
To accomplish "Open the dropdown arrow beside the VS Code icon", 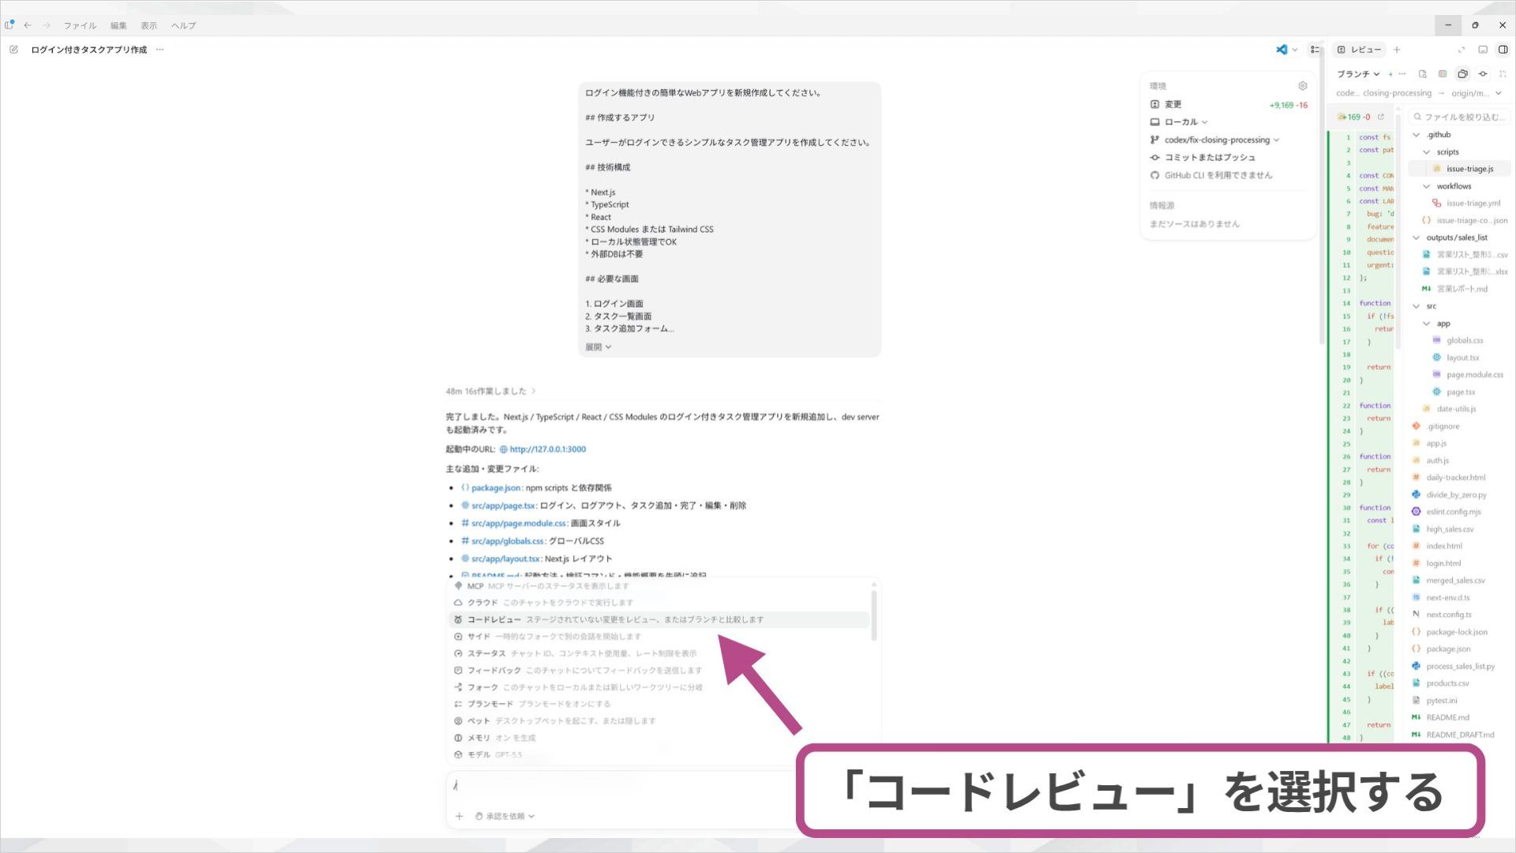I will pos(1294,50).
